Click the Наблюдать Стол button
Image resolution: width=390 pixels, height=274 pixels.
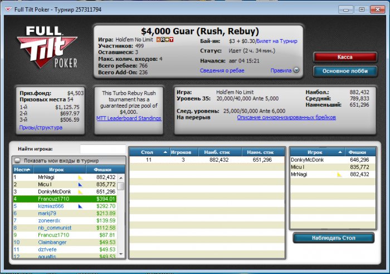(334, 238)
